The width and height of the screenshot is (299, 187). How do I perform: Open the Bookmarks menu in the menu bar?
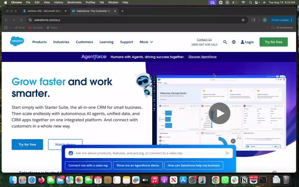[x=74, y=3]
